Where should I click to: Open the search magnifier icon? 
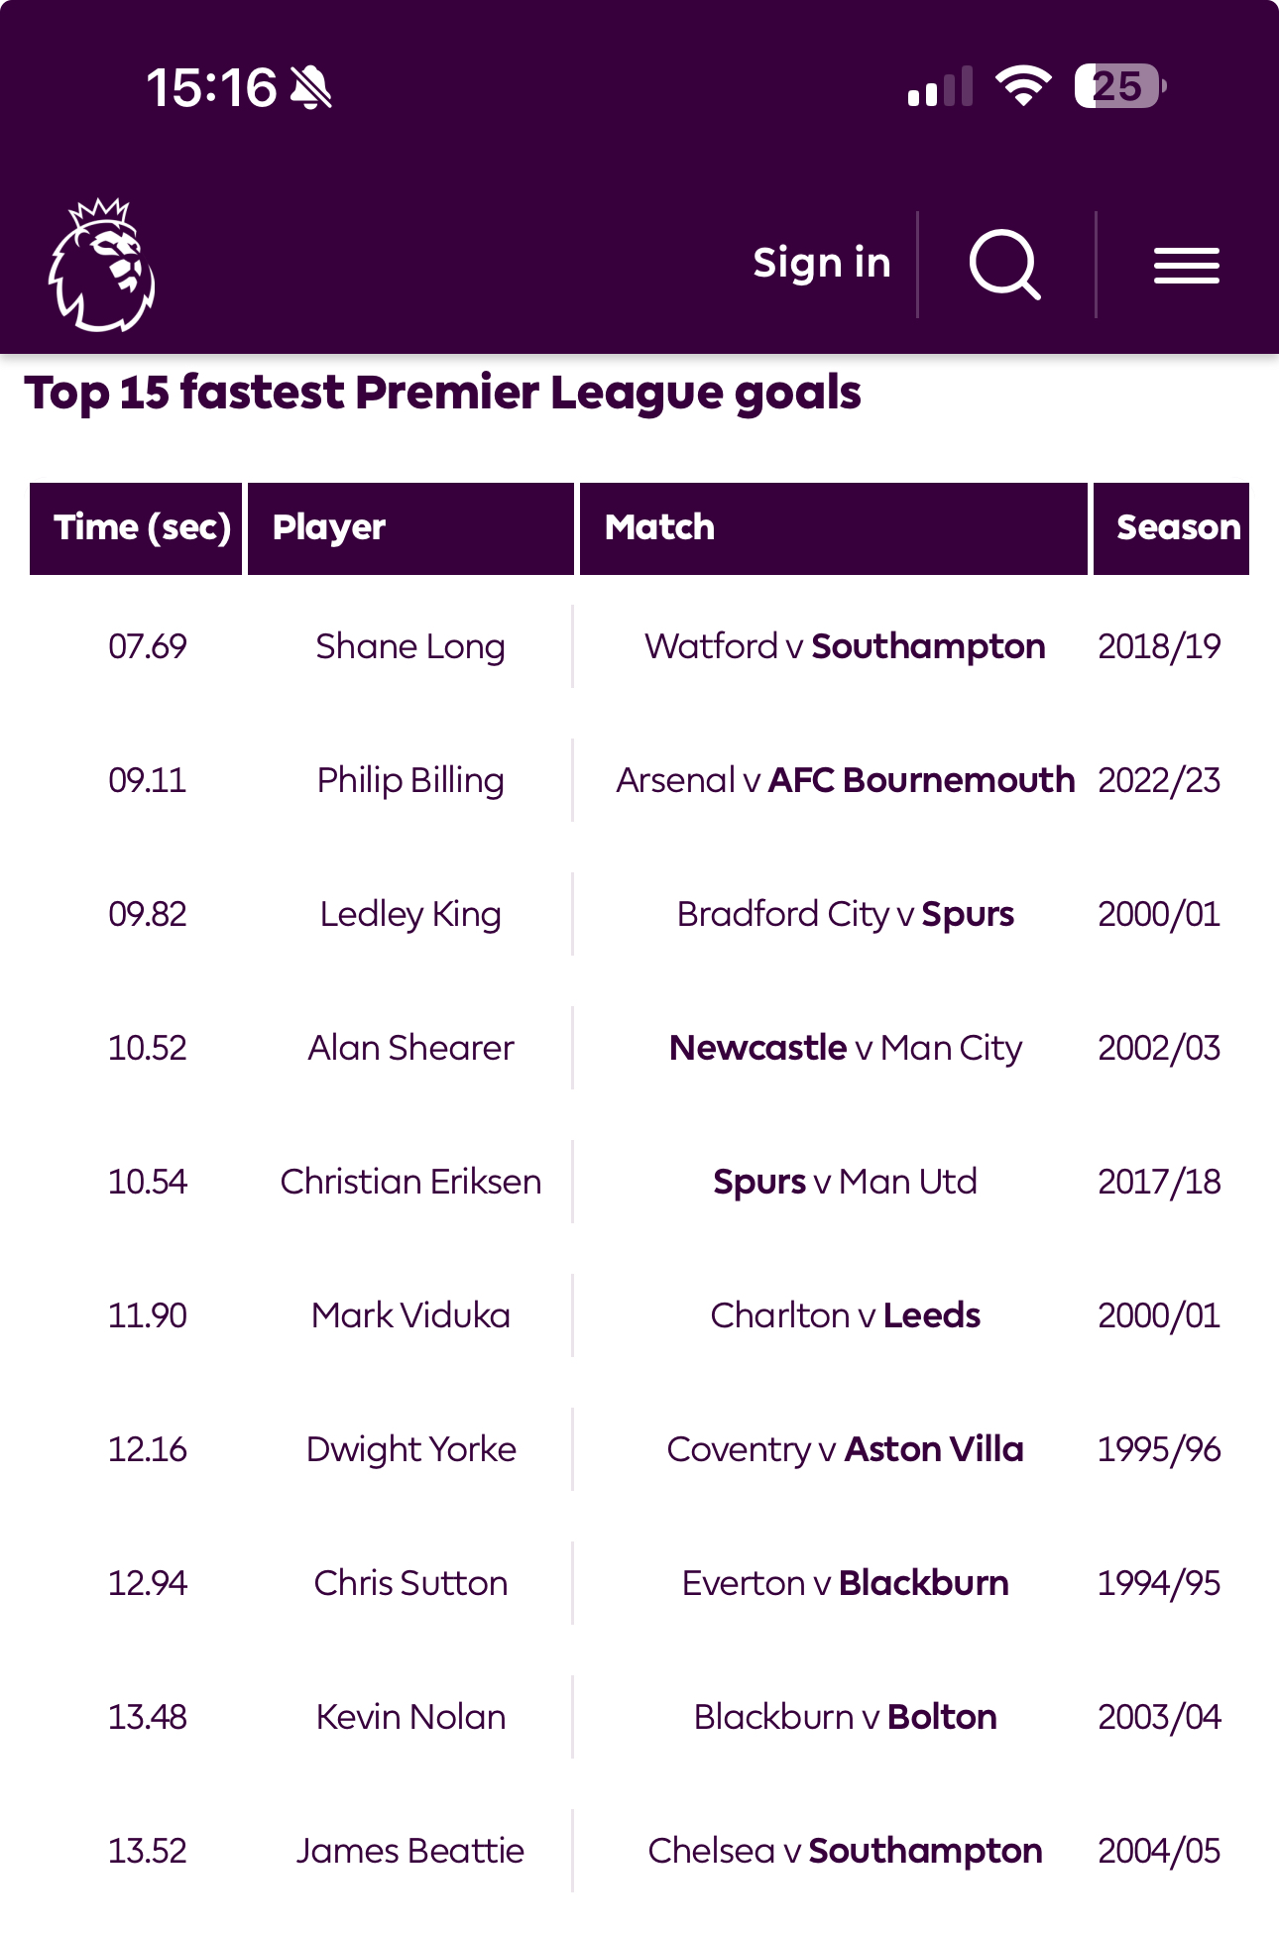click(1004, 265)
